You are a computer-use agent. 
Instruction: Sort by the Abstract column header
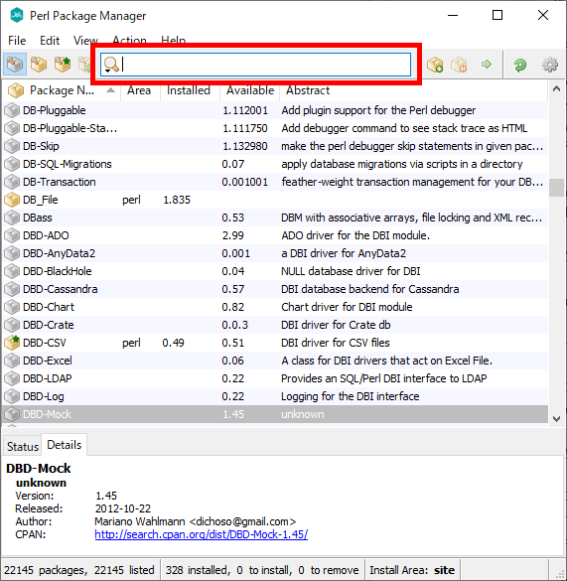413,90
